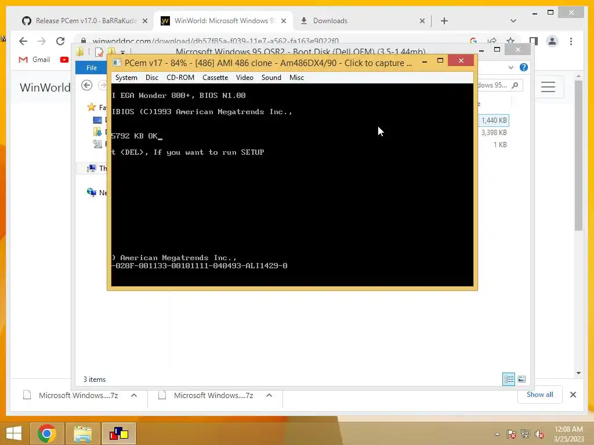This screenshot has height=445, width=594.
Task: Select the 3,398 KB file row
Action: pyautogui.click(x=494, y=133)
